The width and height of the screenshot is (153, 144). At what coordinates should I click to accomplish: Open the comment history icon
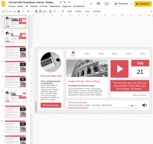pos(98,4)
